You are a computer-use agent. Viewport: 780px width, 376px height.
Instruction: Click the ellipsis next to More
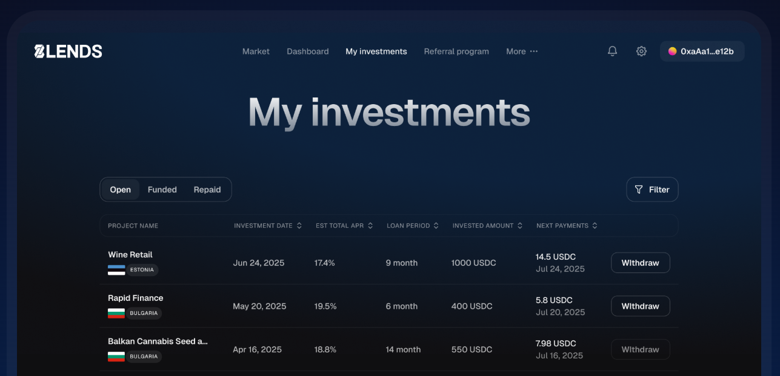[534, 51]
